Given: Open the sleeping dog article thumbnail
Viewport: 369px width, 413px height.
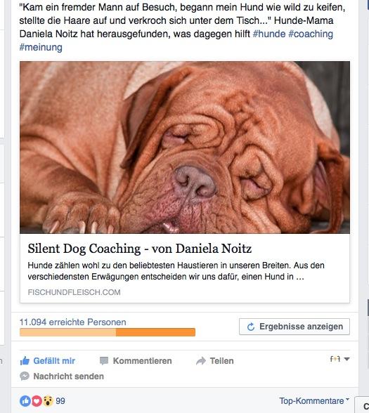Looking at the screenshot, I should pos(185,147).
